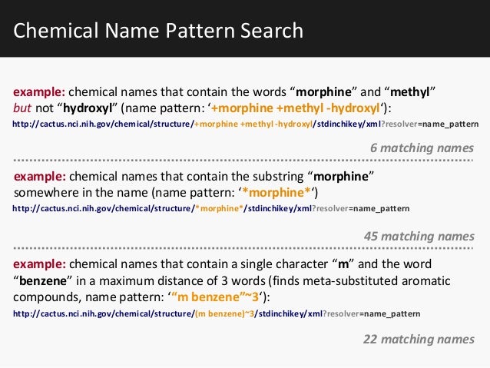Open the m benzene ~3 URL

coord(217,313)
